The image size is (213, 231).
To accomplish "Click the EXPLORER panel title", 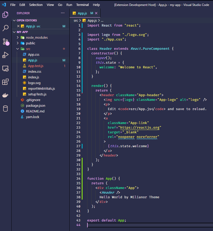I will pos(23,13).
